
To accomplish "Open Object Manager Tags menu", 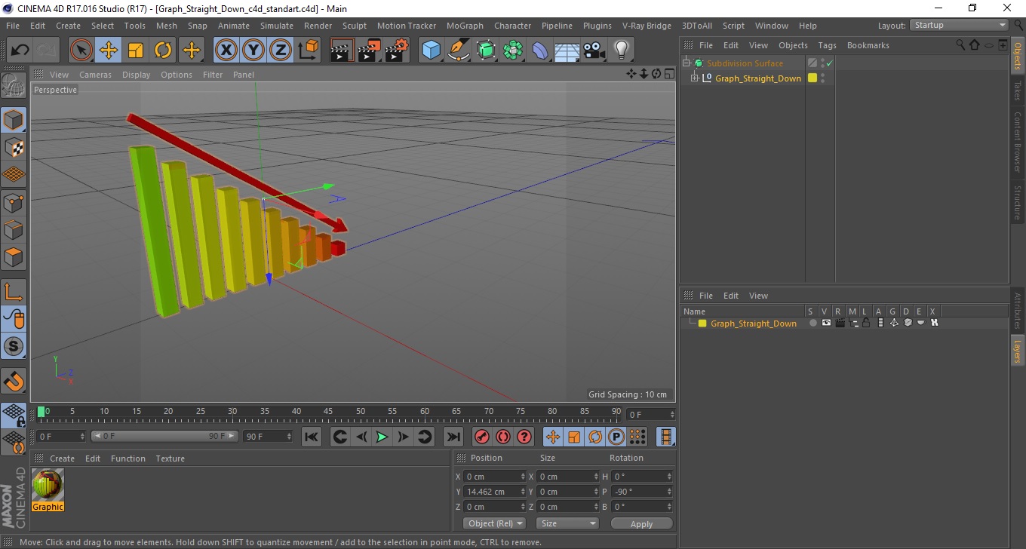I will (828, 45).
